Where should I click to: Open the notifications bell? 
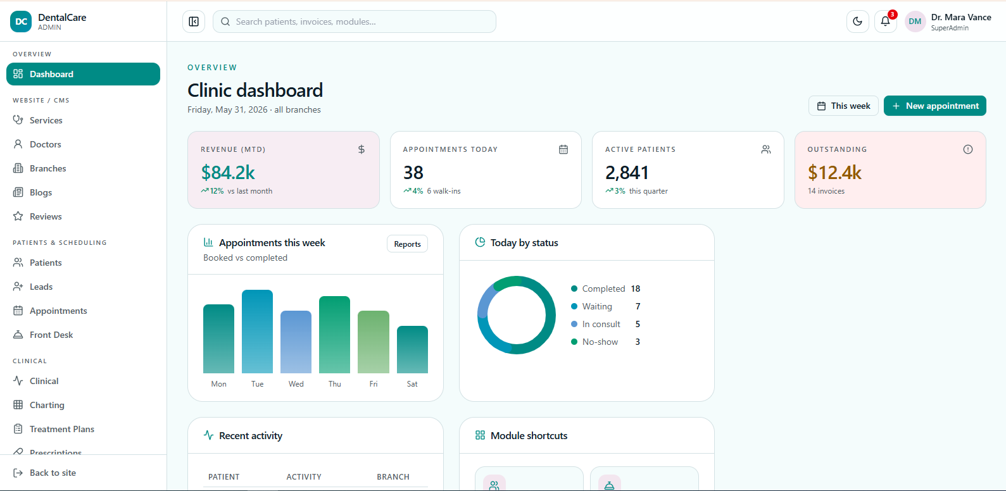886,22
